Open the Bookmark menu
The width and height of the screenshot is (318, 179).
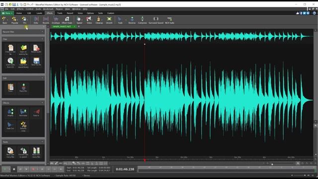tap(48, 9)
